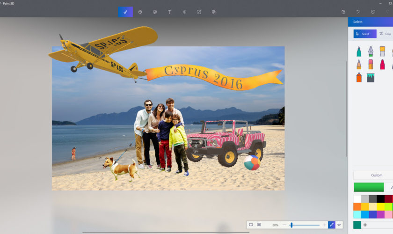Open the Effects tool
This screenshot has height=234, width=393.
click(x=184, y=12)
